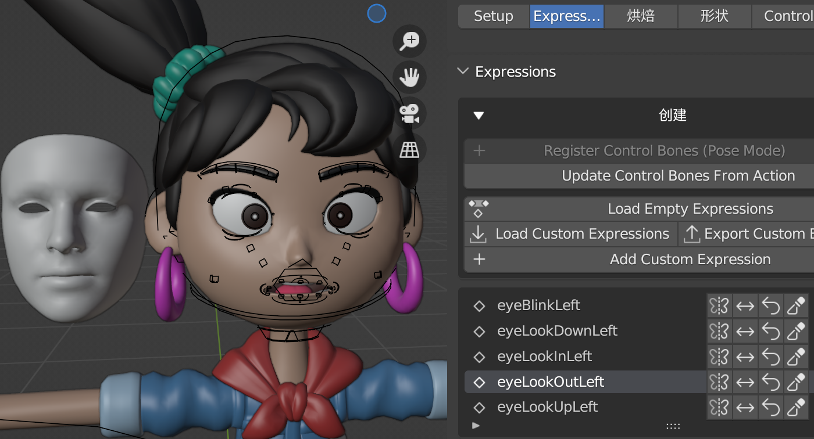Toggle orthographic view with the grid icon
The image size is (814, 439).
pyautogui.click(x=409, y=149)
